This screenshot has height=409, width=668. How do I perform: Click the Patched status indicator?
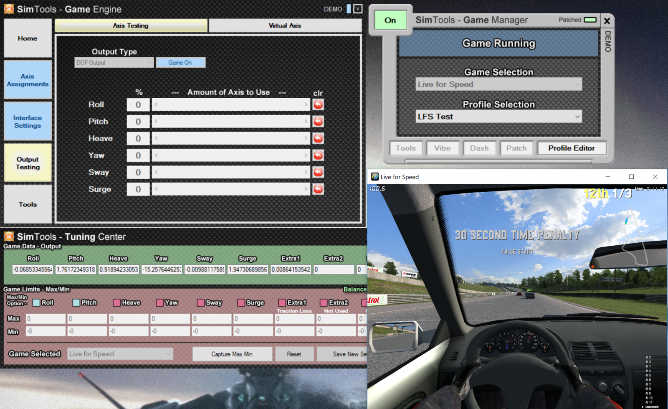point(590,20)
